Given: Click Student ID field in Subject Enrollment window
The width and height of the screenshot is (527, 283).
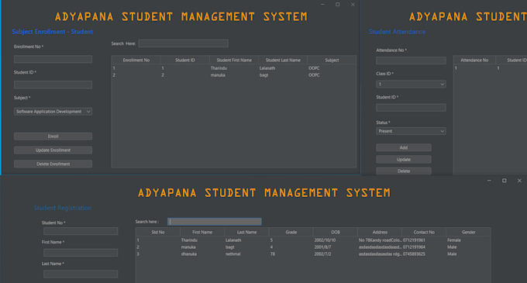Looking at the screenshot, I should click(53, 85).
